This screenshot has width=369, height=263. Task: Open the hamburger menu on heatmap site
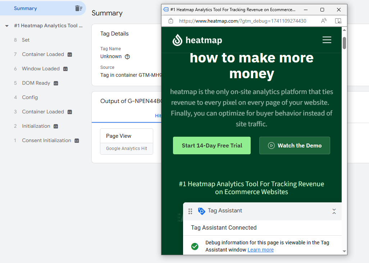click(327, 40)
